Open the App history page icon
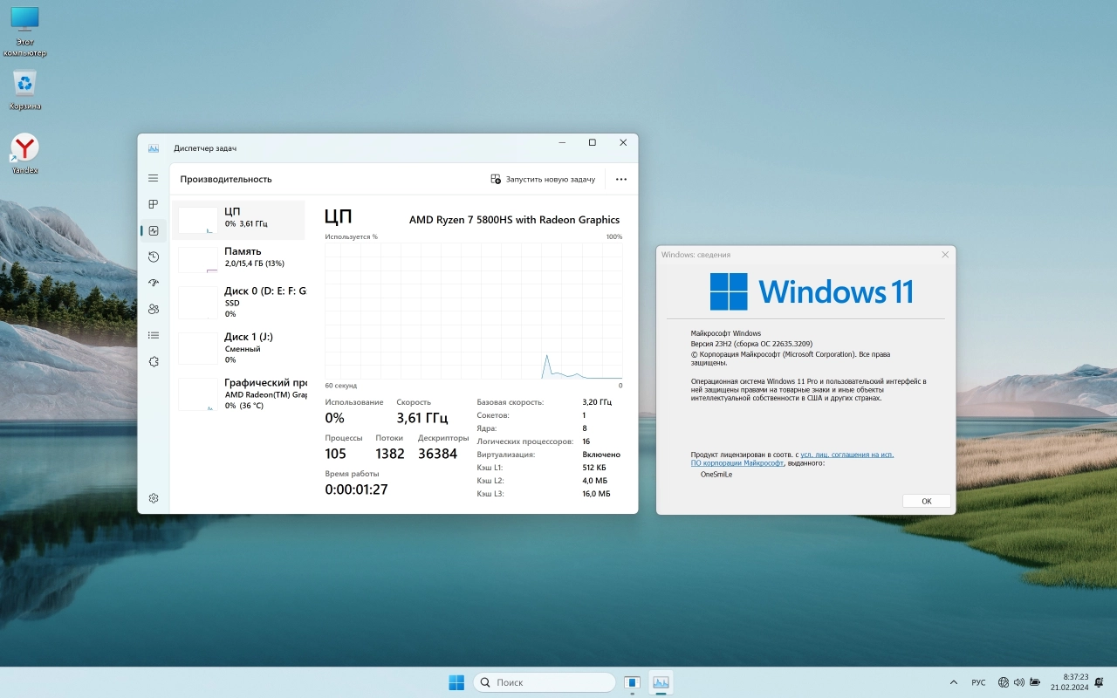 (x=154, y=257)
